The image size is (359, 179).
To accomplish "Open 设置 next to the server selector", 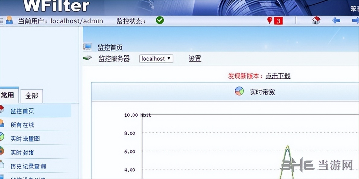I will [x=195, y=59].
